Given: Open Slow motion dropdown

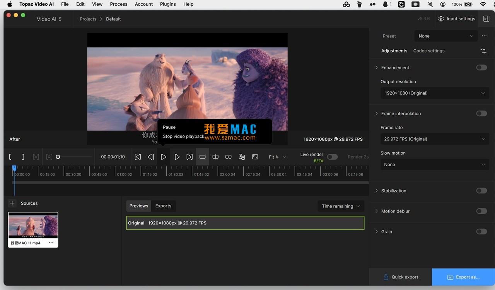Looking at the screenshot, I should (435, 164).
